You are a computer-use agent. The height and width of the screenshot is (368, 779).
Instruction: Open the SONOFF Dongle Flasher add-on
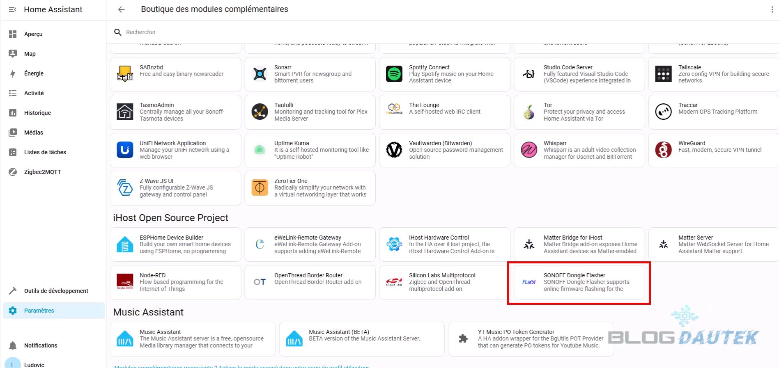(579, 282)
